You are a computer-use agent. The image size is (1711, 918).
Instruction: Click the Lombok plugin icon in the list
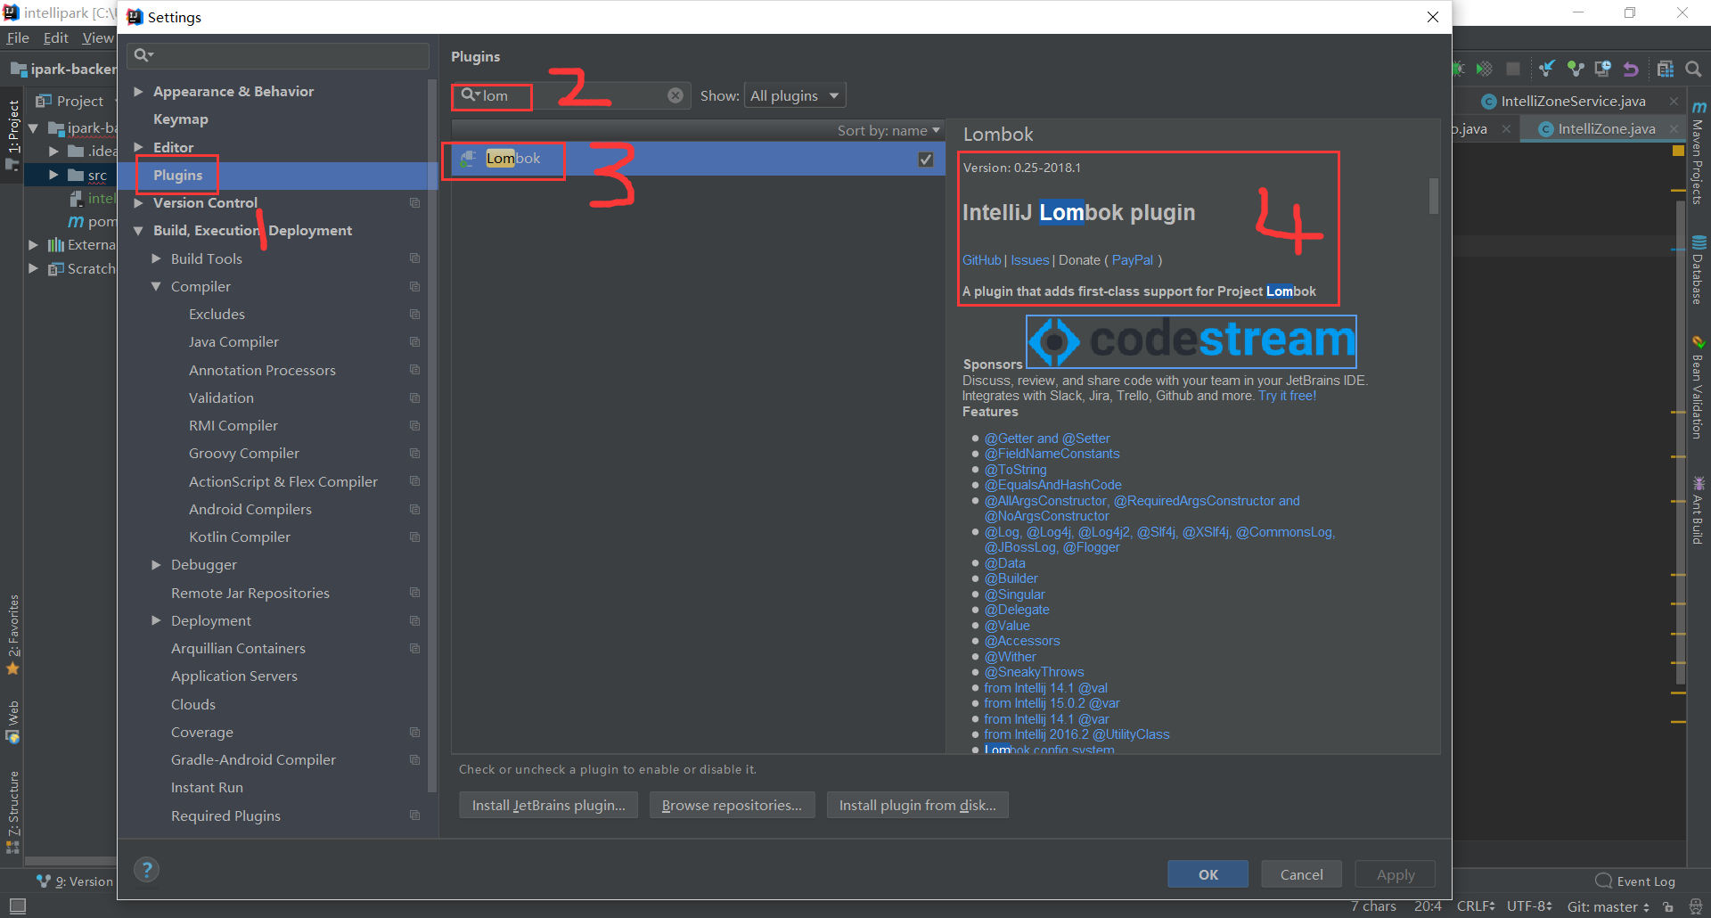coord(468,159)
